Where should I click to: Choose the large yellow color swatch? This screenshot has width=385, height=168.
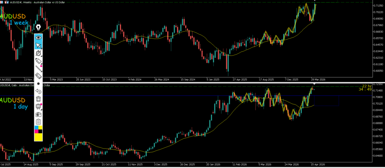click(x=38, y=137)
